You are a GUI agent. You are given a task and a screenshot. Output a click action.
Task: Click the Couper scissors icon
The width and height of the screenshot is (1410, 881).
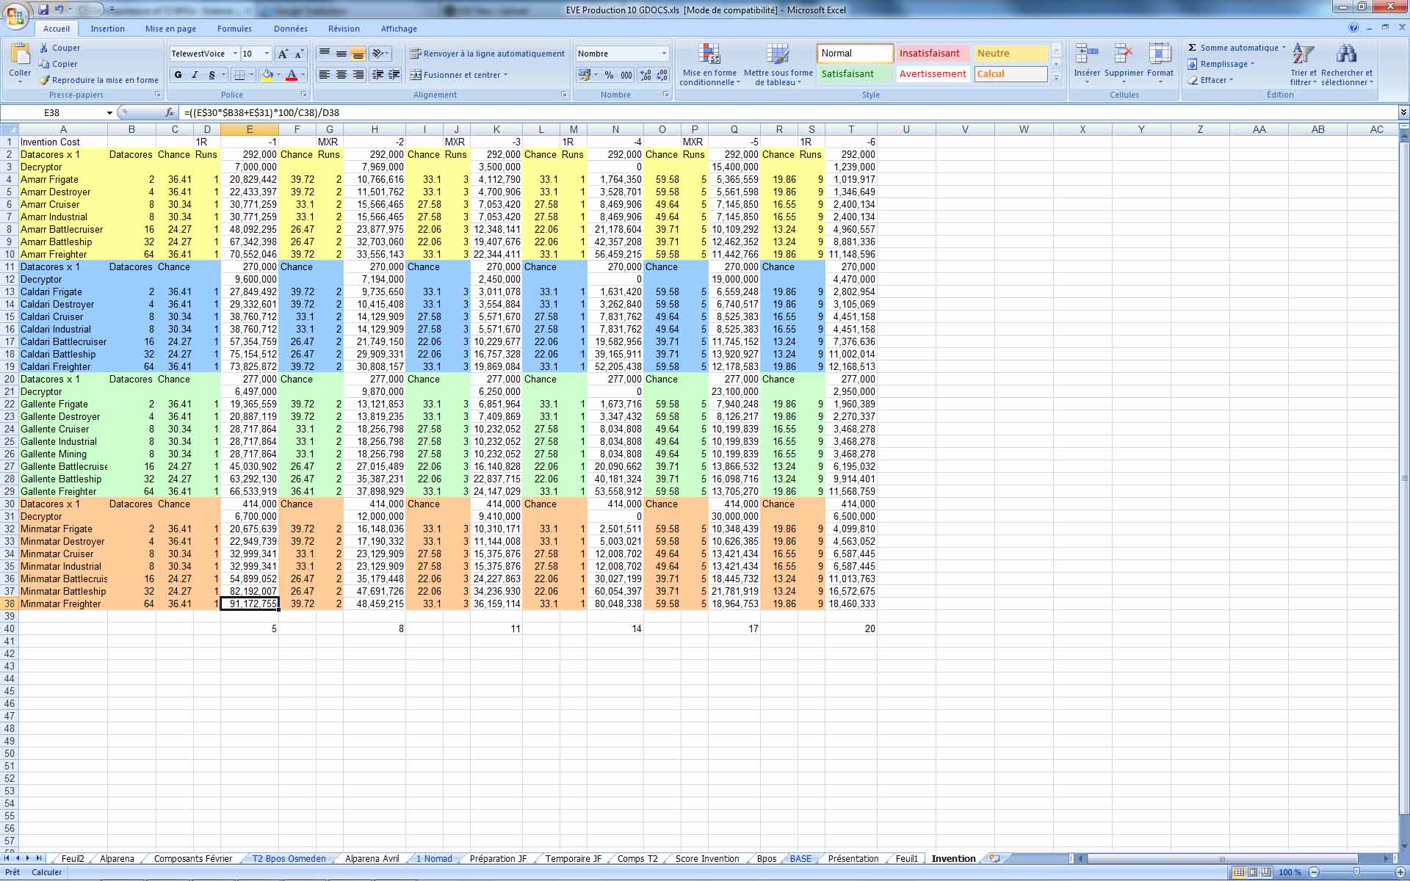coord(44,48)
